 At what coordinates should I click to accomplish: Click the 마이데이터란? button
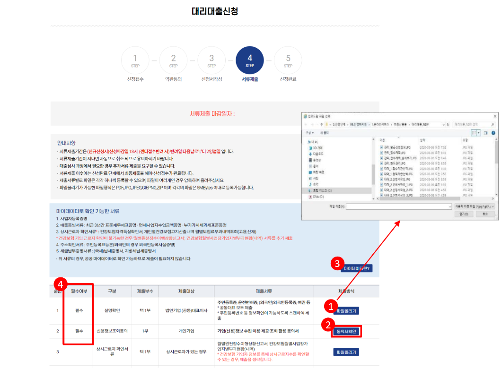(358, 267)
